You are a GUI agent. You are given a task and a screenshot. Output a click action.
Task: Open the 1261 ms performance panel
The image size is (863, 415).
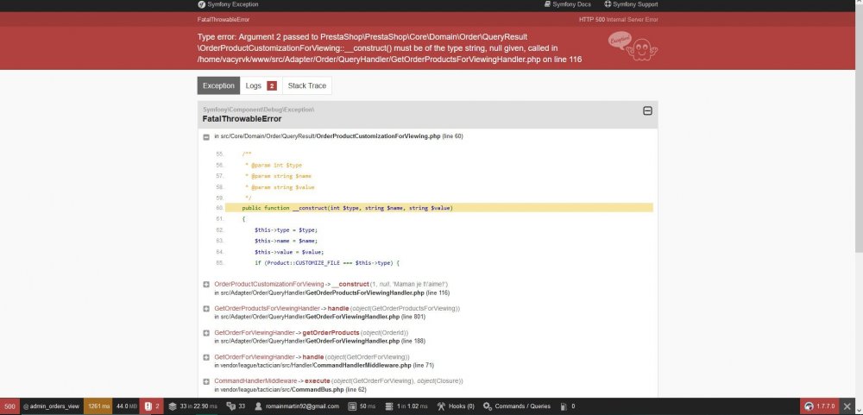(98, 406)
